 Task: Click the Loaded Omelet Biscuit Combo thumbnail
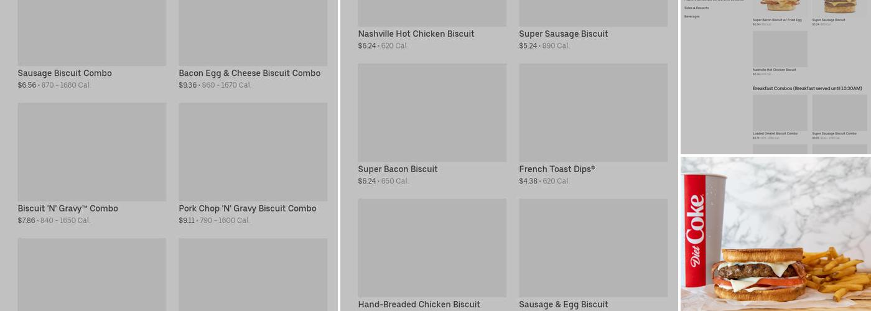(780, 113)
